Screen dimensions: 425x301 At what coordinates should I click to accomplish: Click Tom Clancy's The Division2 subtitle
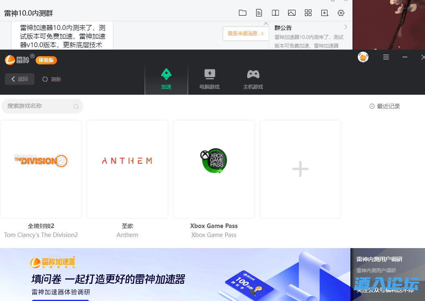click(41, 235)
